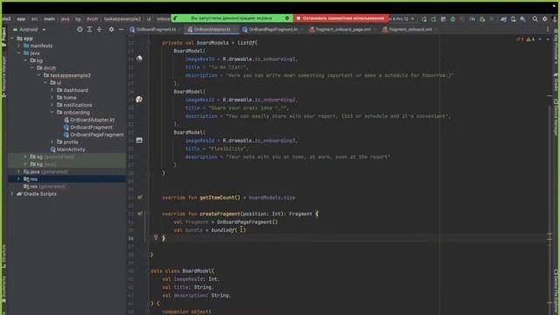Click gutter image preview for ic_onboarding1
This screenshot has height=315, width=560.
click(x=139, y=59)
